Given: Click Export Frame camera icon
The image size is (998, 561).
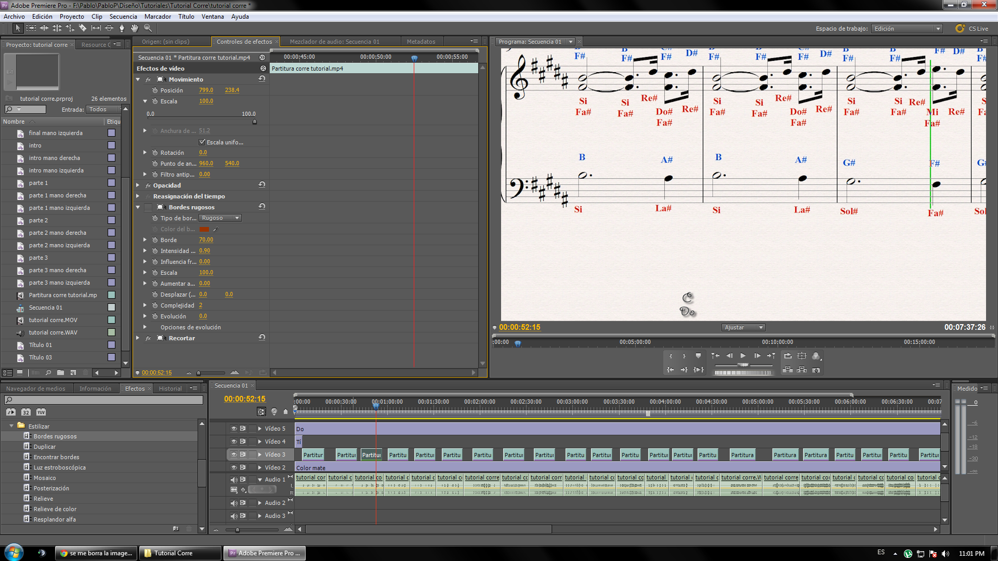Looking at the screenshot, I should point(816,370).
